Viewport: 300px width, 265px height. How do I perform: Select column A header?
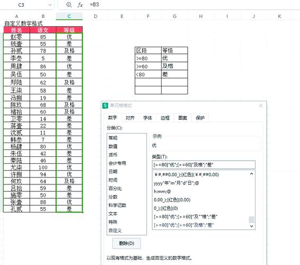click(16, 16)
